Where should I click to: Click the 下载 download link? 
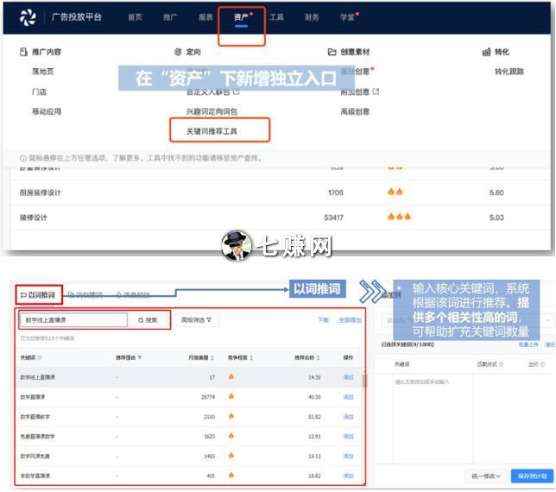coord(323,320)
